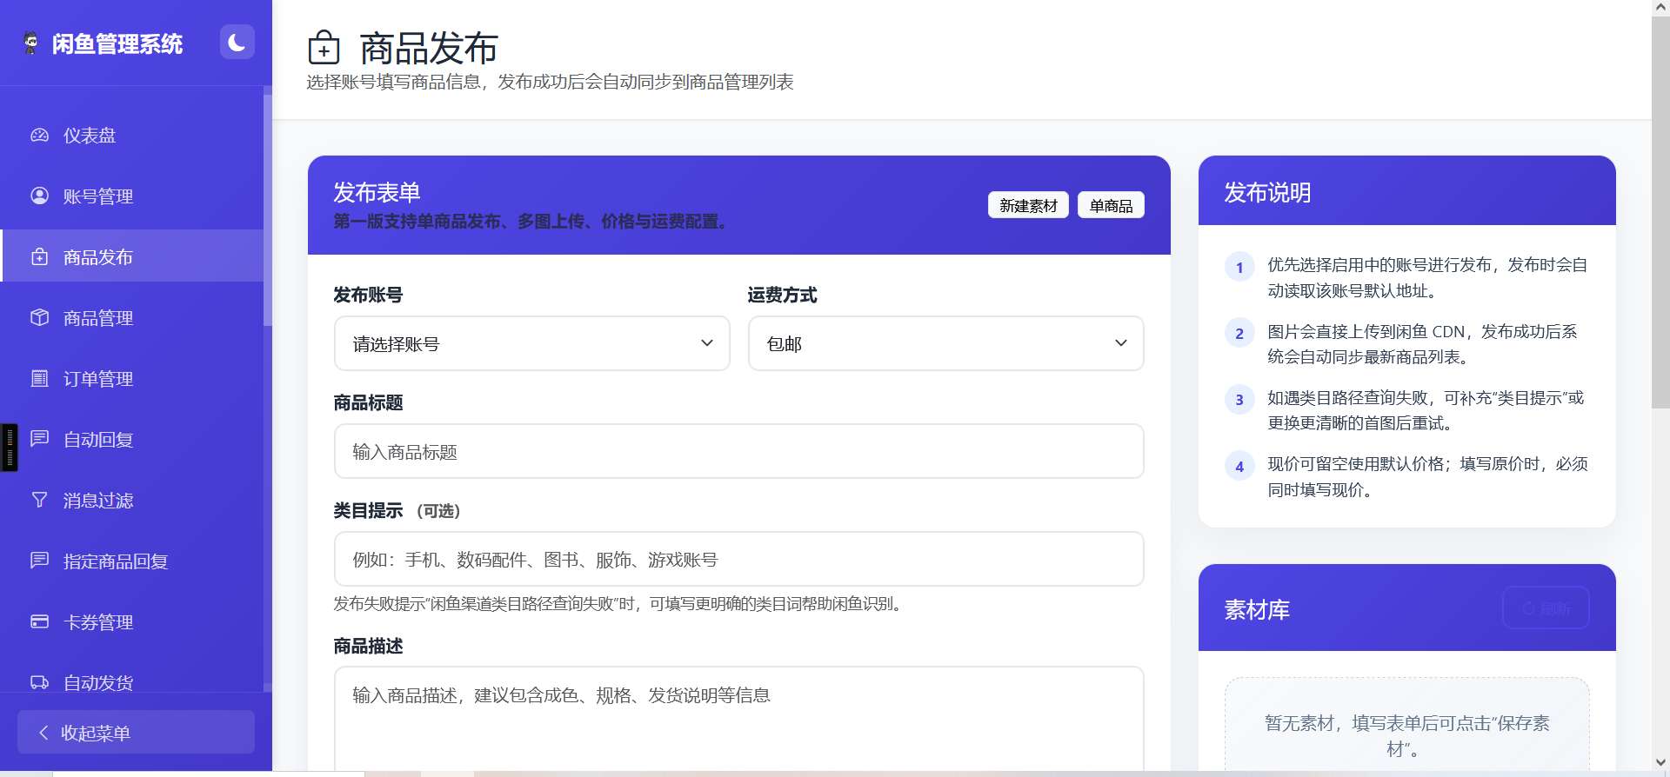Go to 商品管理 page

click(x=132, y=317)
